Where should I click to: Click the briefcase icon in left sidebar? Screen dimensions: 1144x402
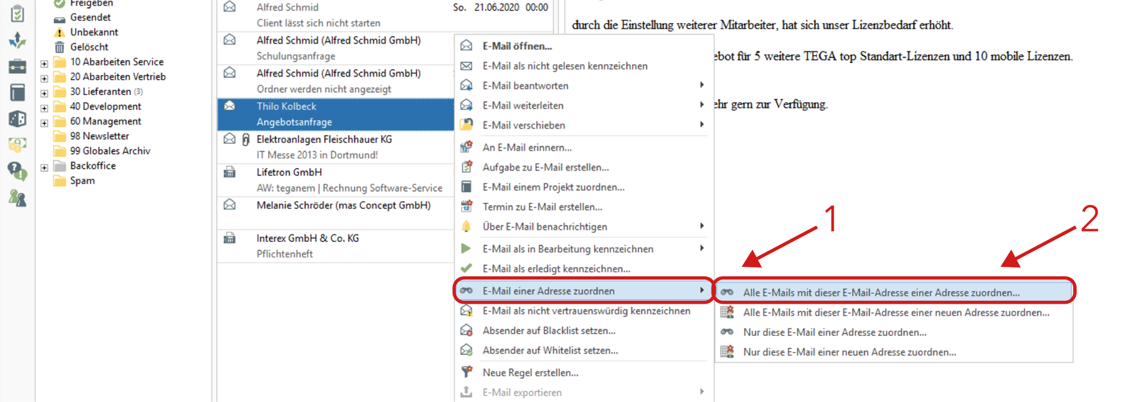point(18,66)
